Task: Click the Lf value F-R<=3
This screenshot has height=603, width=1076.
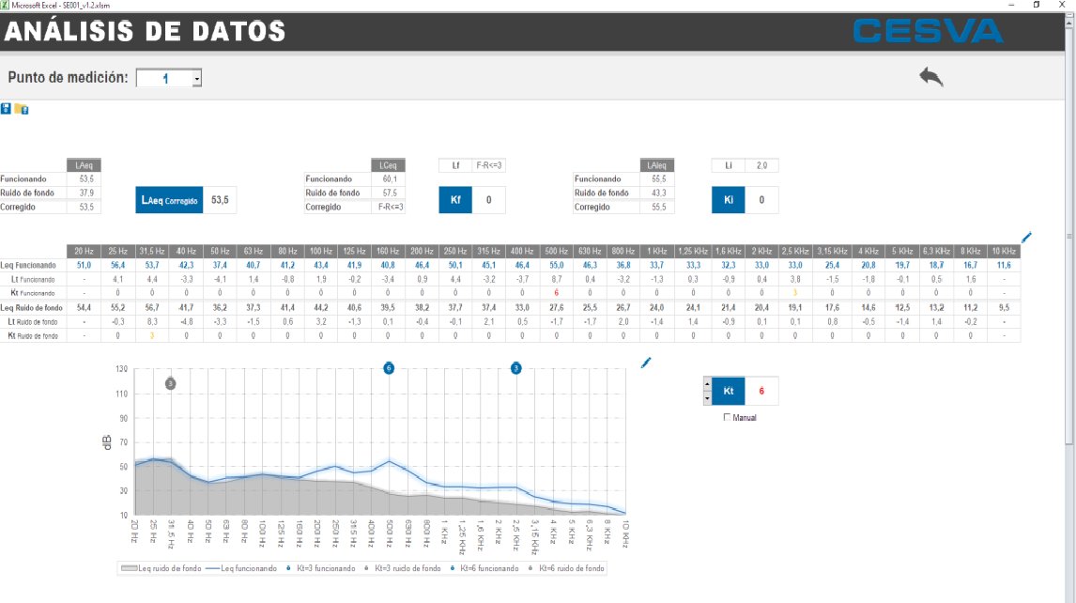Action: pos(488,164)
